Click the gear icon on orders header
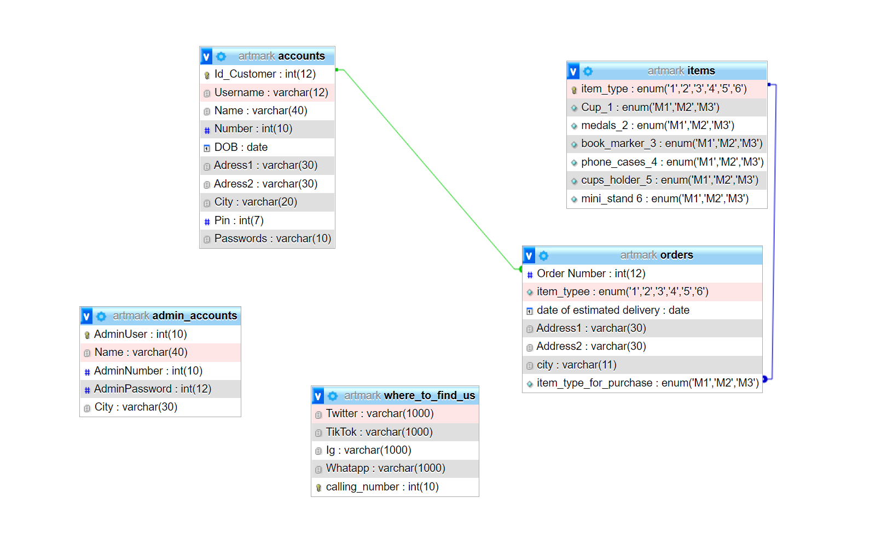The width and height of the screenshot is (893, 544). point(543,255)
